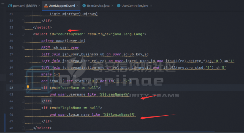Screen dimensions: 244x133
Task: Click the class icon on UserService.java tab
Action: (x=84, y=6)
